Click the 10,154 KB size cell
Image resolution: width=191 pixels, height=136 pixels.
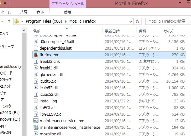pyautogui.click(x=176, y=81)
